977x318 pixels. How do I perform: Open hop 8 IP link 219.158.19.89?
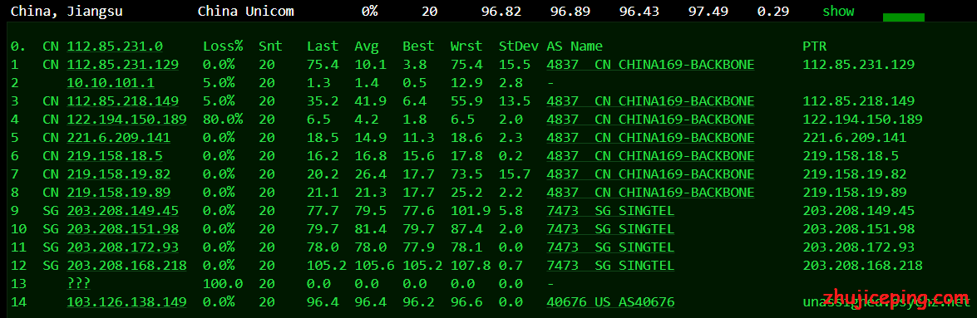119,193
